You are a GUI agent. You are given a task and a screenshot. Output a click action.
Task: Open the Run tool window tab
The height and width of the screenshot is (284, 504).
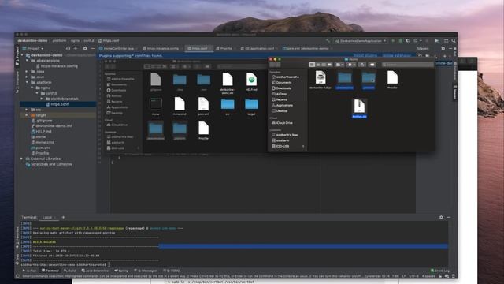coord(30,271)
